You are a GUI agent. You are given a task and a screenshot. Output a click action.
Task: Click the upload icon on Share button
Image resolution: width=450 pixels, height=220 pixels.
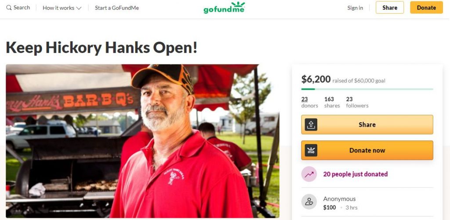pyautogui.click(x=311, y=125)
